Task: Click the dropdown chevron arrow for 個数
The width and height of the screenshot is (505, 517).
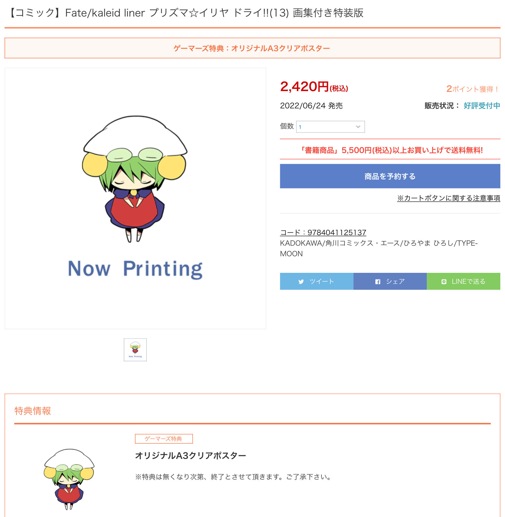Action: click(358, 127)
